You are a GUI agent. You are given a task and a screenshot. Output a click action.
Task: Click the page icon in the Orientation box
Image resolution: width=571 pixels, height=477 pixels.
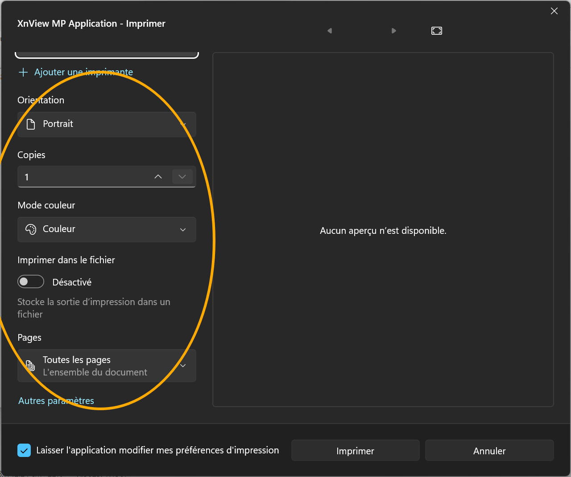31,124
